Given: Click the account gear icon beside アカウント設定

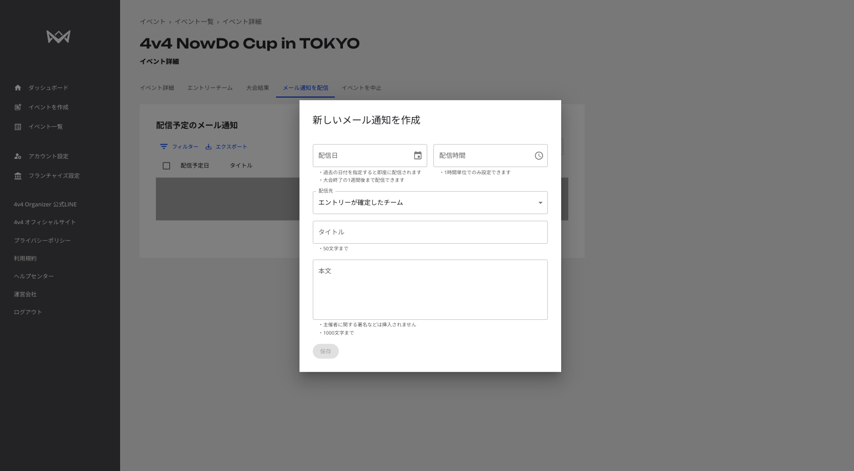Looking at the screenshot, I should point(18,156).
